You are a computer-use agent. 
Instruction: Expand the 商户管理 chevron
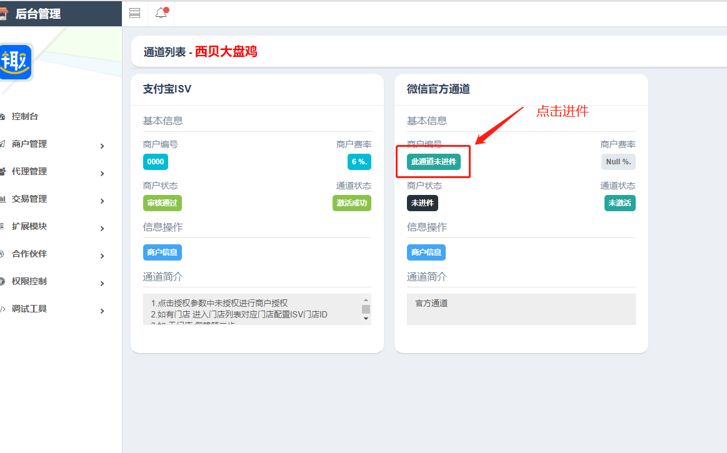click(x=102, y=146)
